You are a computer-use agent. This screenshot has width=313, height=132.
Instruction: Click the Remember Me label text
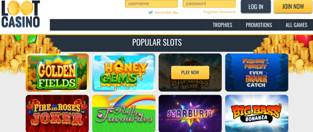point(166,12)
